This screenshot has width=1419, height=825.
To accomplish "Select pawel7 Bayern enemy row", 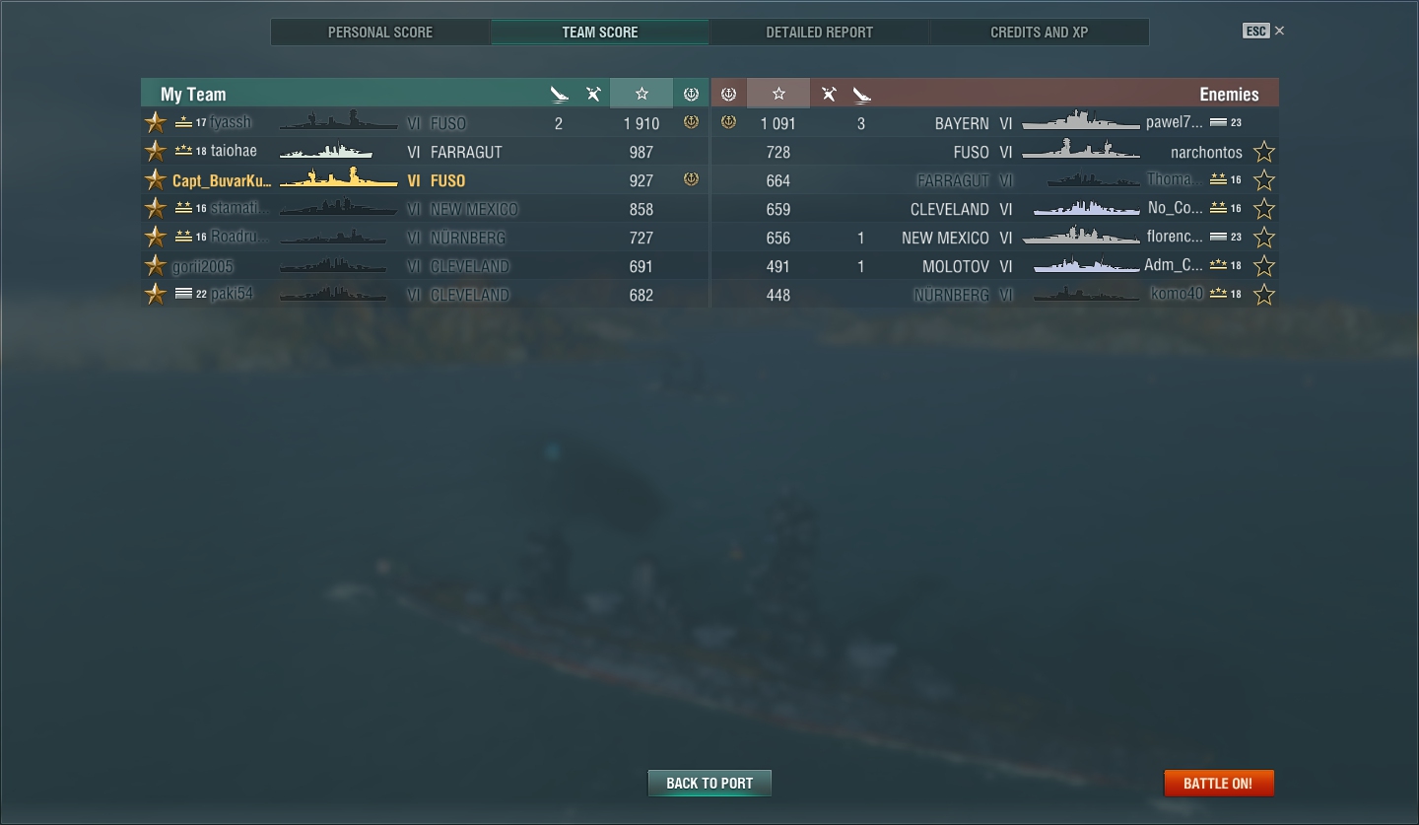I will click(x=994, y=123).
